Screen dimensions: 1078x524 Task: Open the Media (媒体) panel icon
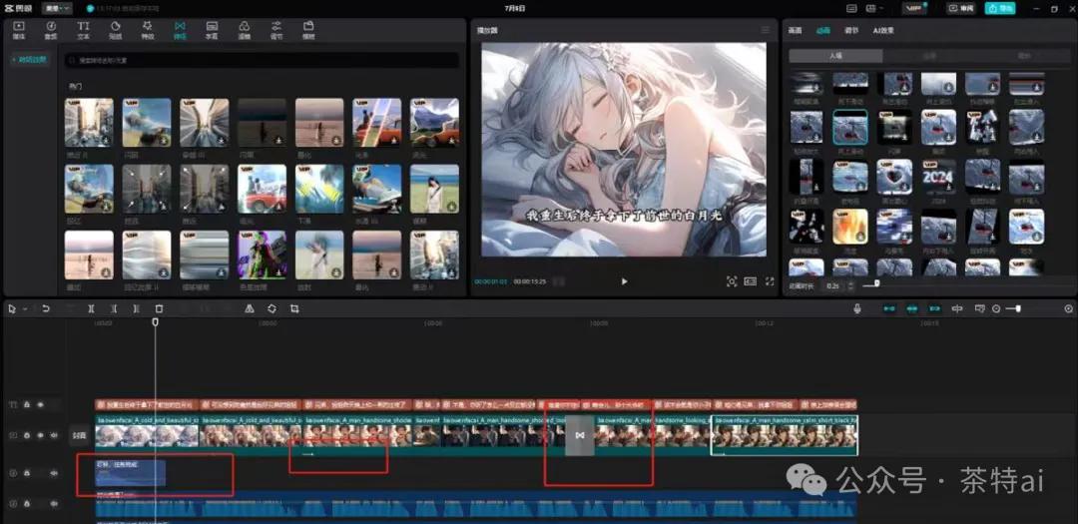pyautogui.click(x=19, y=30)
